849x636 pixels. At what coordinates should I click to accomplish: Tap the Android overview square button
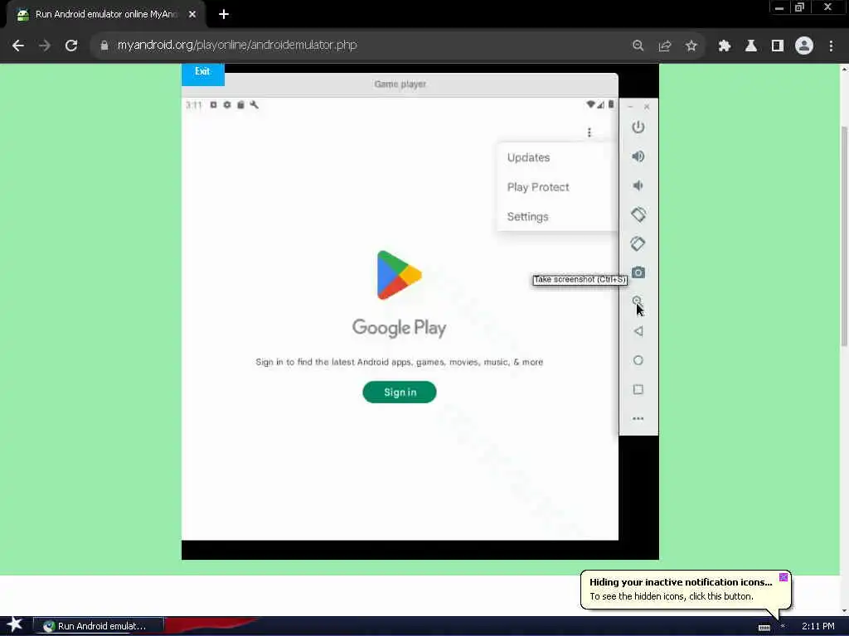click(638, 389)
